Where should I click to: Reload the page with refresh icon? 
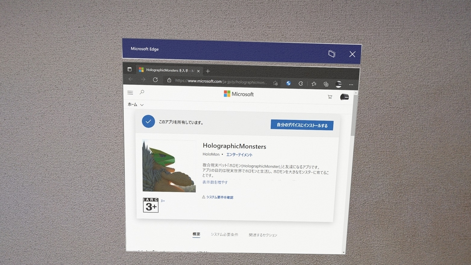155,80
